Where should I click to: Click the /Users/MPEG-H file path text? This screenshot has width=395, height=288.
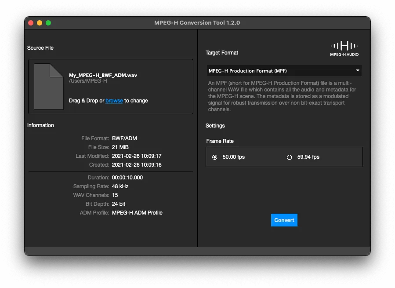(x=88, y=81)
